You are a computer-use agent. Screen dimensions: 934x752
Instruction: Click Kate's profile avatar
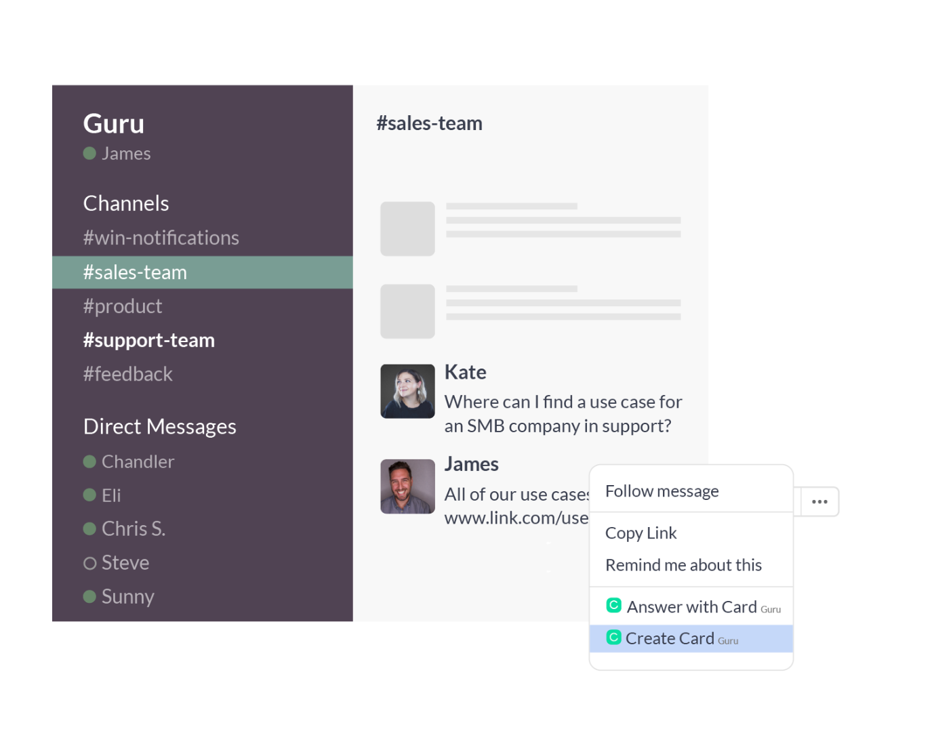(407, 392)
